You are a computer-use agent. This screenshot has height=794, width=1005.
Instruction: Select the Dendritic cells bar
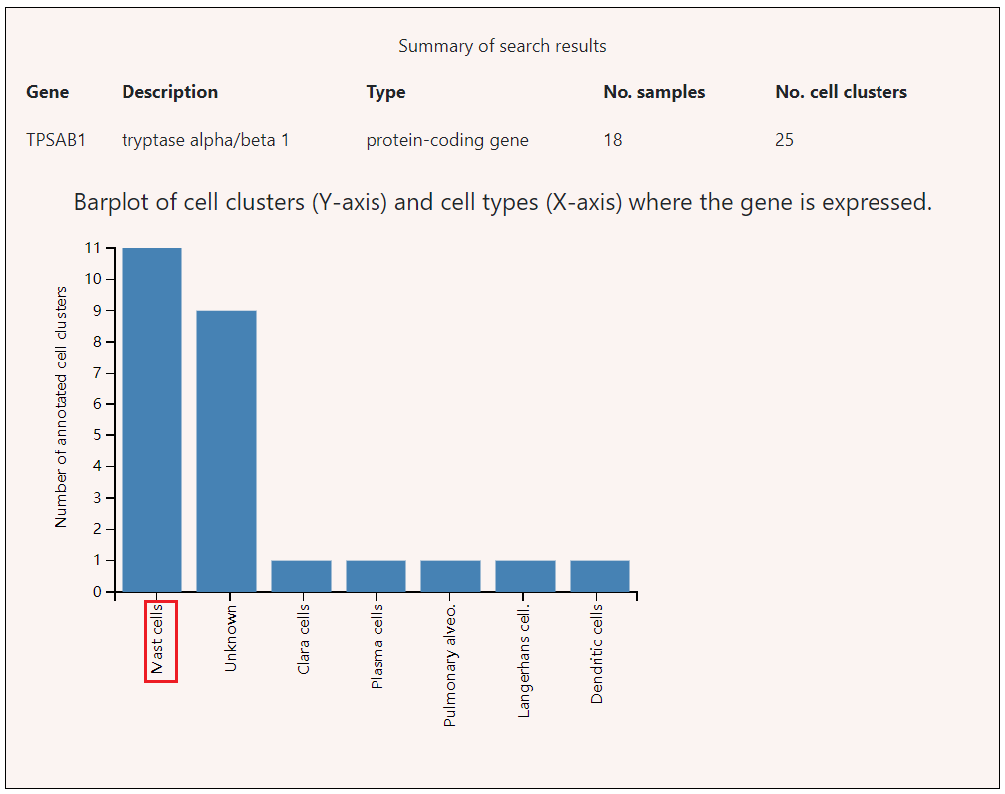point(600,576)
